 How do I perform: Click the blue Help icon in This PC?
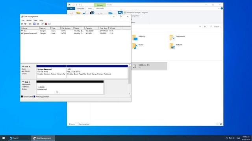pyautogui.click(x=222, y=9)
